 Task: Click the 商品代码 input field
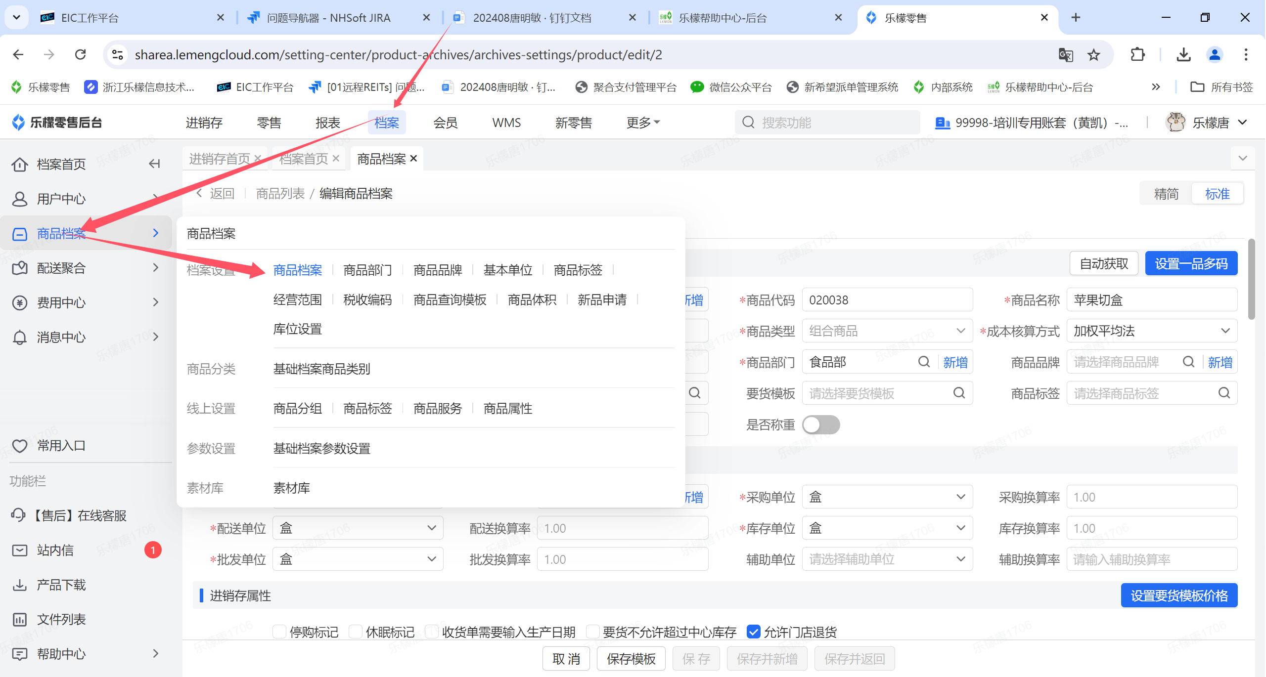887,299
